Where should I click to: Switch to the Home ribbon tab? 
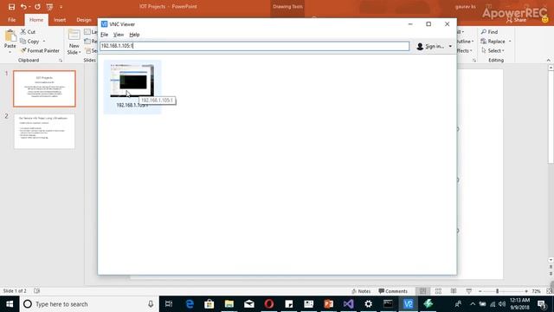[36, 20]
